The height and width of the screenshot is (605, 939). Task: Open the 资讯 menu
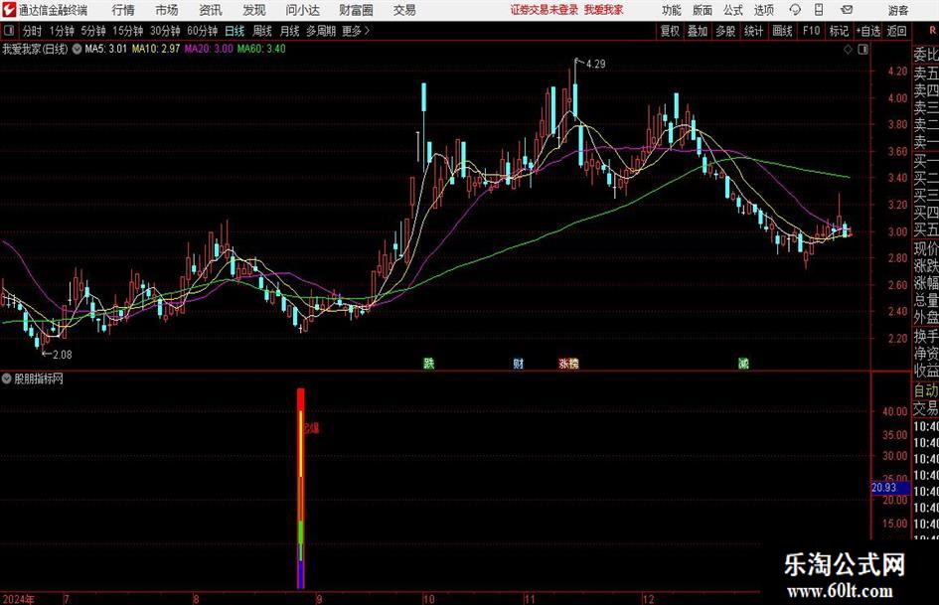211,10
